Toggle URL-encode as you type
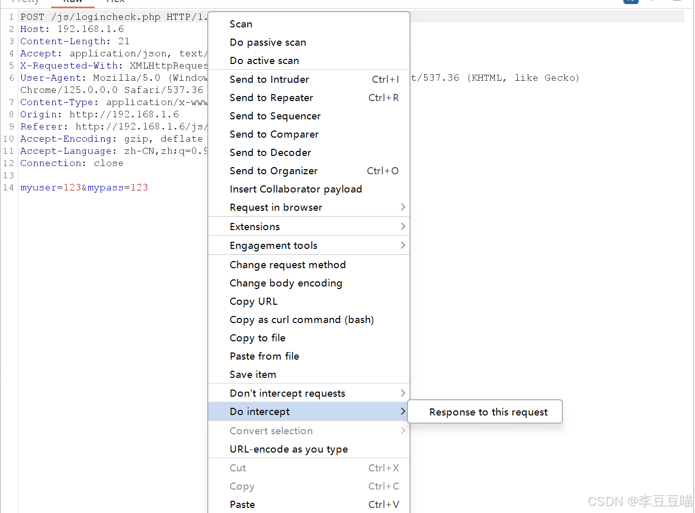The width and height of the screenshot is (695, 513). click(x=289, y=449)
